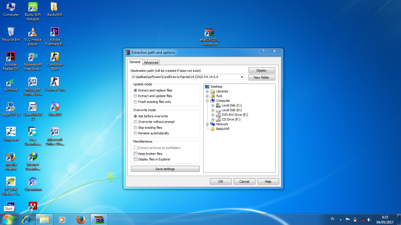Select Desktop in the folder tree

(216, 87)
